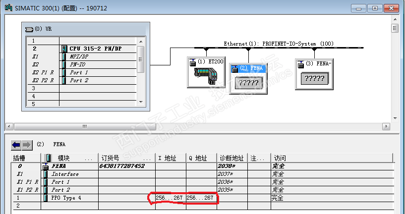The image size is (405, 214).
Task: Select the MPI/DP row in rack
Action: [x=81, y=56]
